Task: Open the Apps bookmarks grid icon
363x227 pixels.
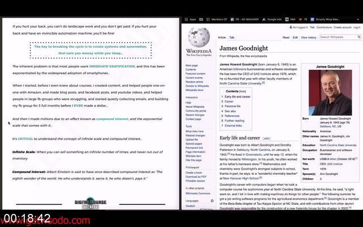Action: click(x=186, y=19)
